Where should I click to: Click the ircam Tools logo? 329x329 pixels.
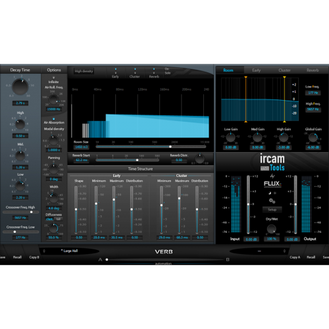[x=272, y=162]
